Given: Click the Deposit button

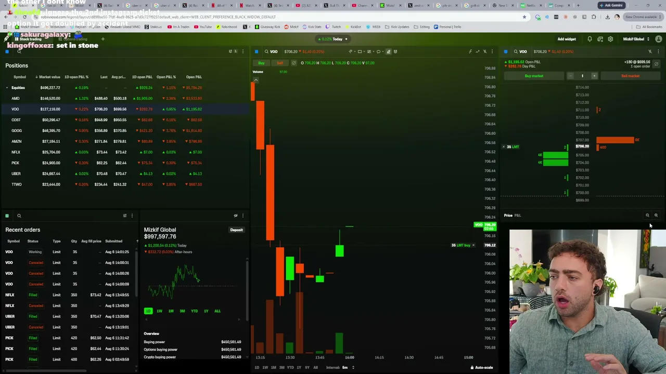Looking at the screenshot, I should pyautogui.click(x=236, y=230).
